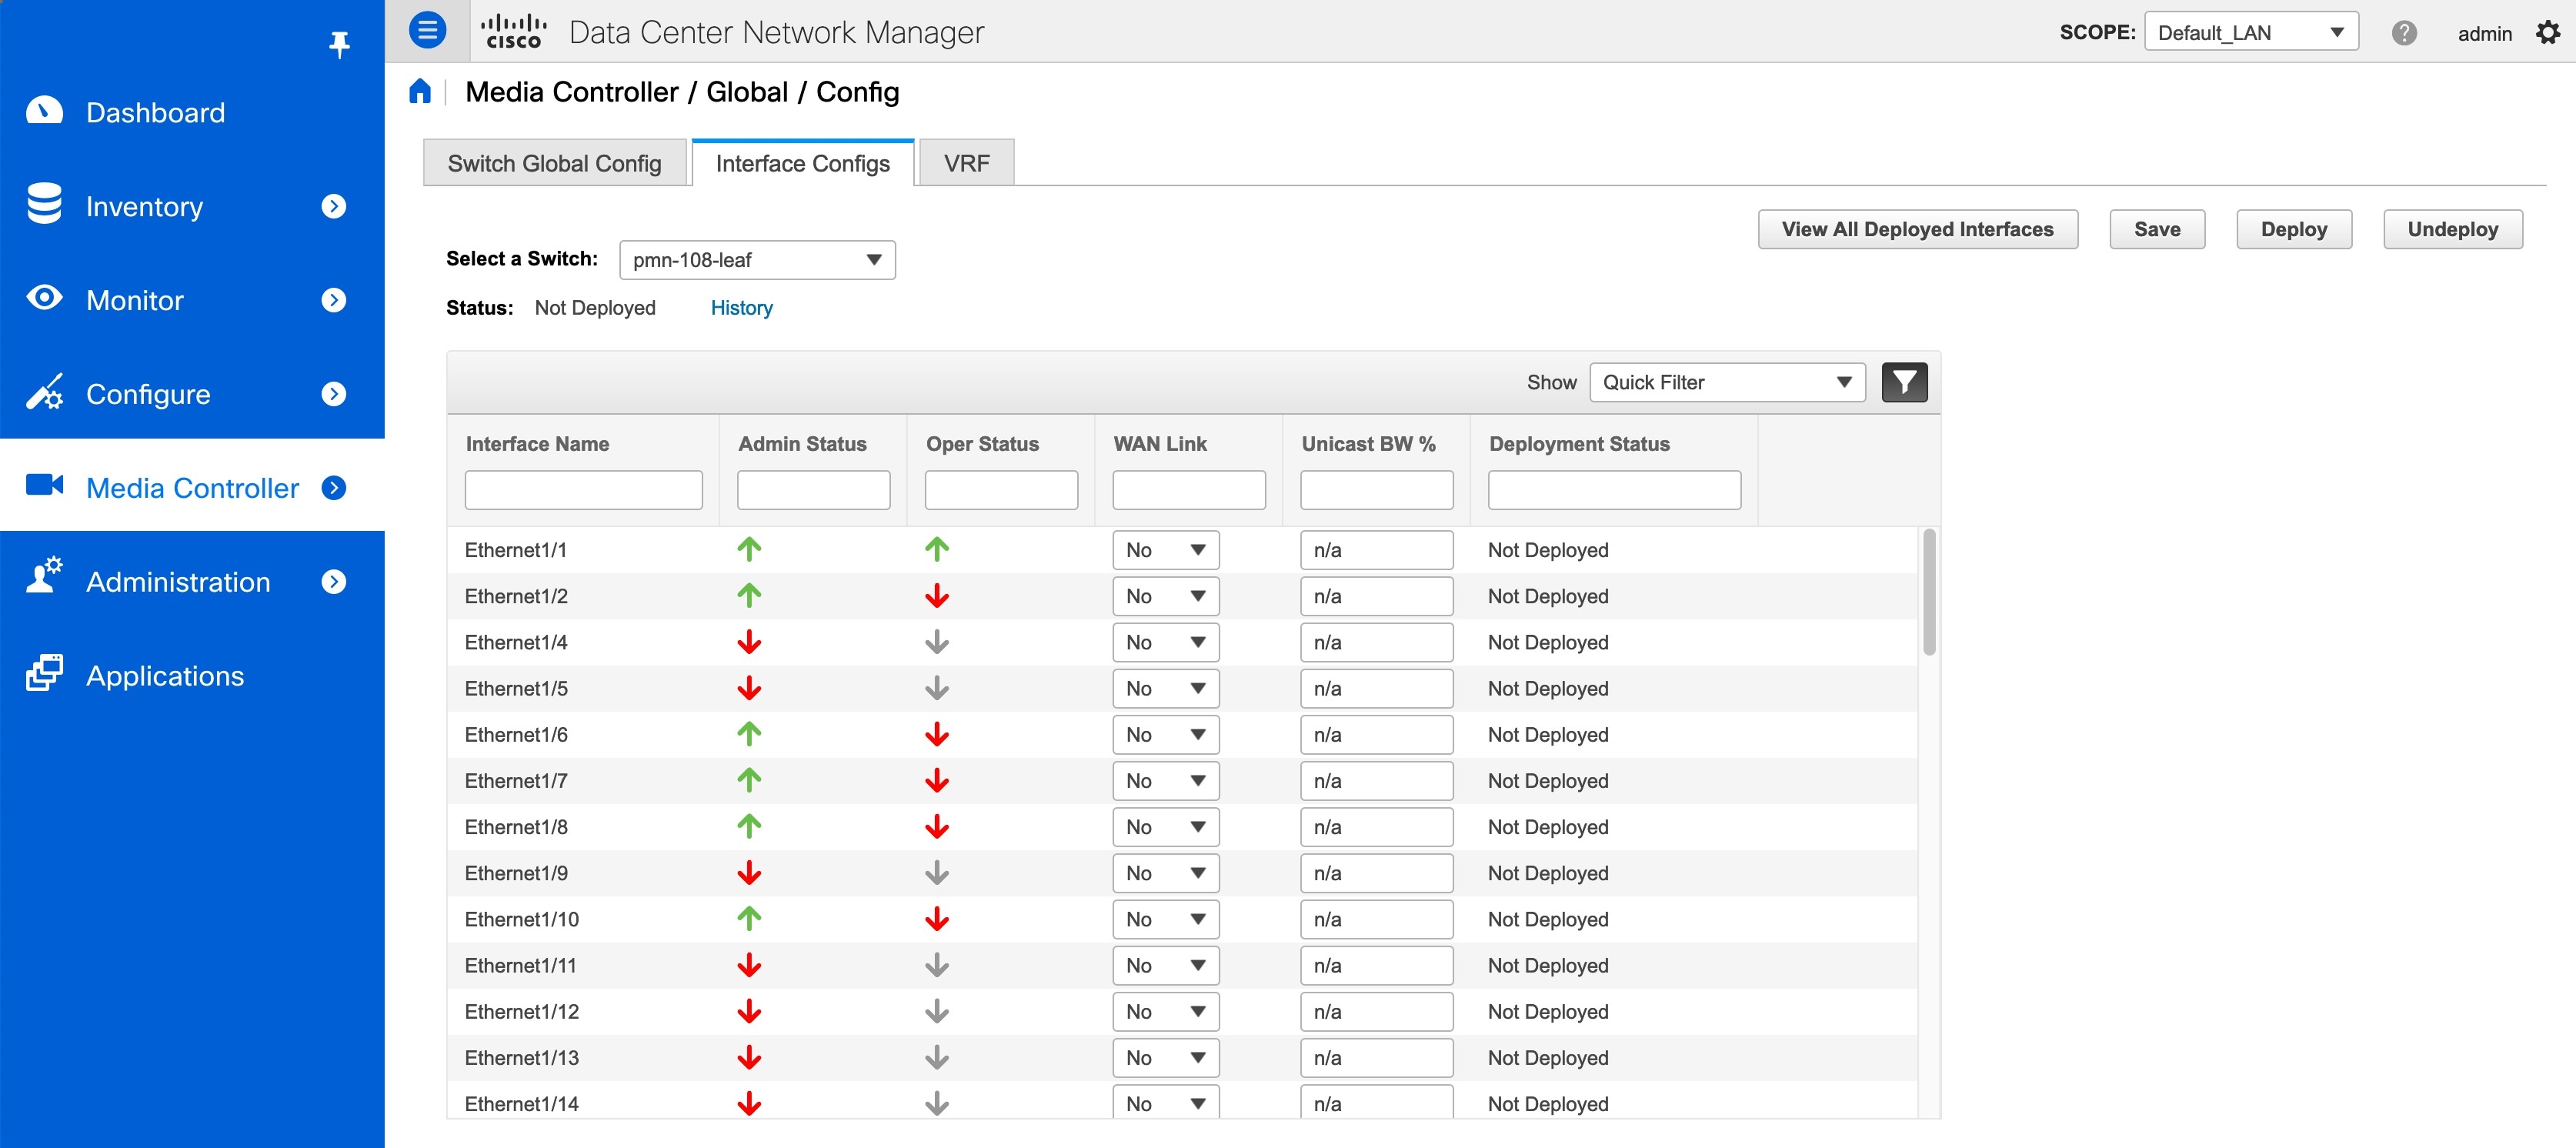2576x1148 pixels.
Task: Switch to Switch Global Config tab
Action: coord(555,163)
